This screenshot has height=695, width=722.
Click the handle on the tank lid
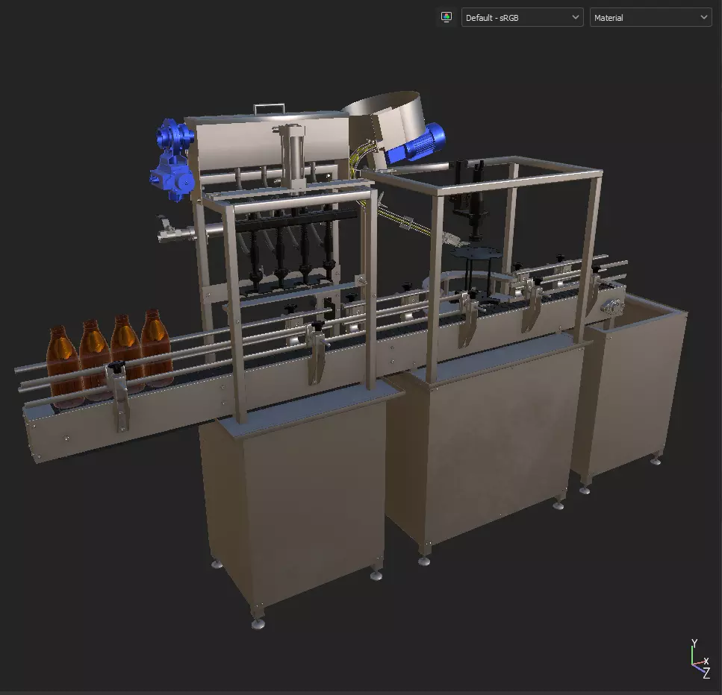[269, 109]
